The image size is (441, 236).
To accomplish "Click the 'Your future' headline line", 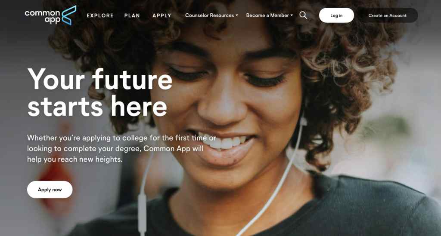I will click(100, 80).
